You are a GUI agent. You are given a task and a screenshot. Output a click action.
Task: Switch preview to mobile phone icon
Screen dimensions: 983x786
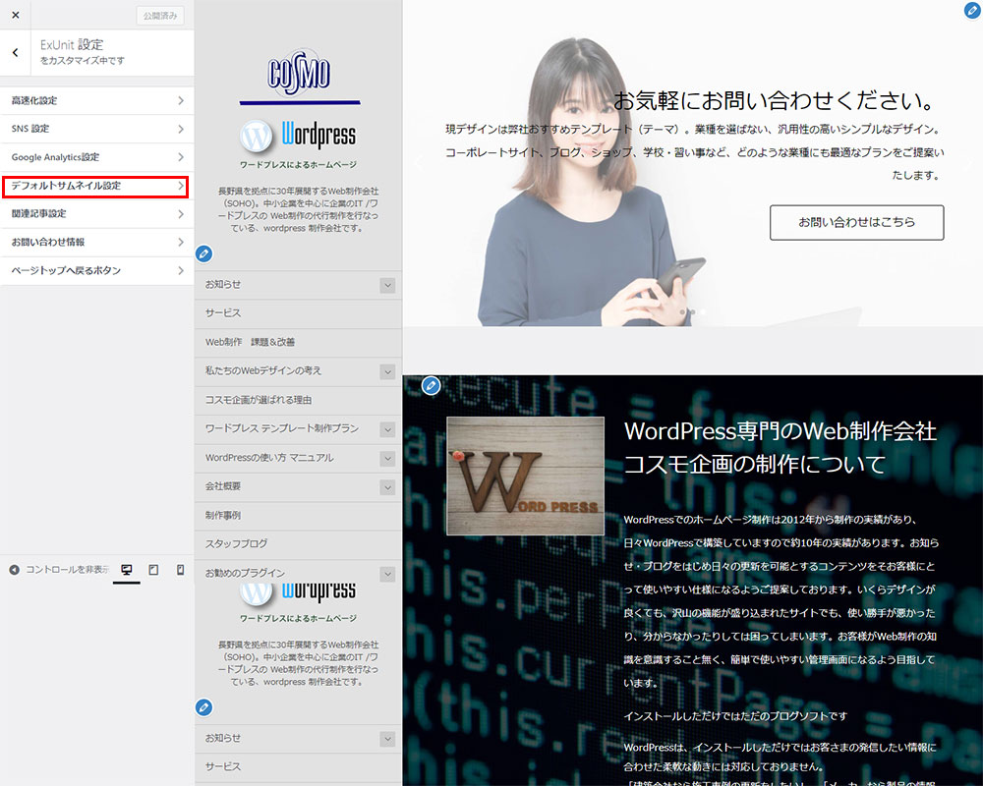[180, 570]
